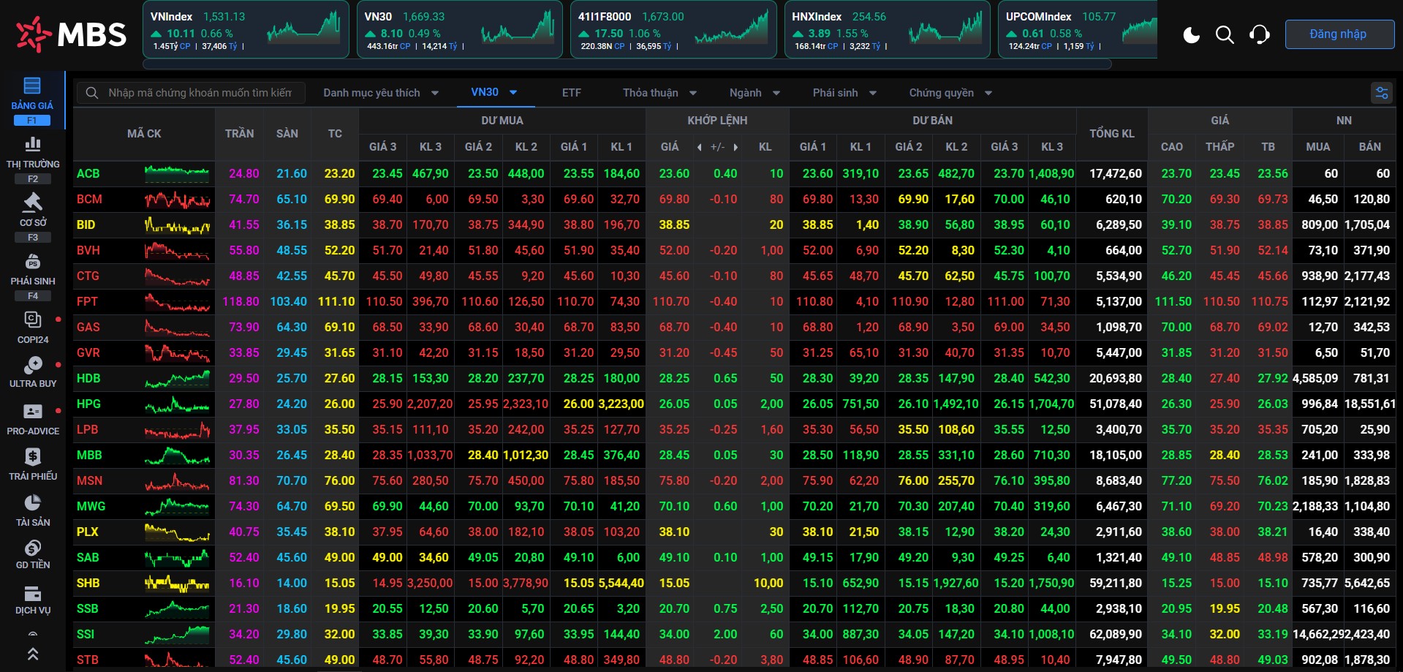Open the HNXIndex index card
The image size is (1403, 672).
pos(887,29)
